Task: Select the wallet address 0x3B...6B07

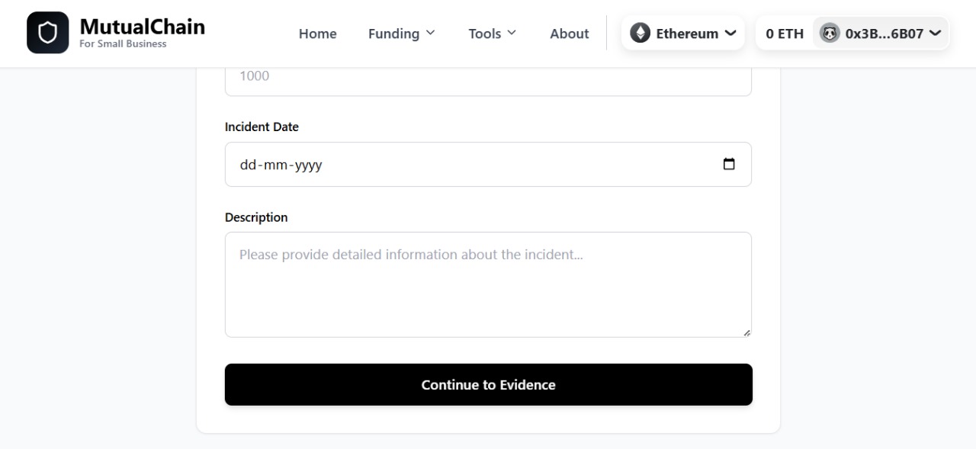Action: pos(884,34)
